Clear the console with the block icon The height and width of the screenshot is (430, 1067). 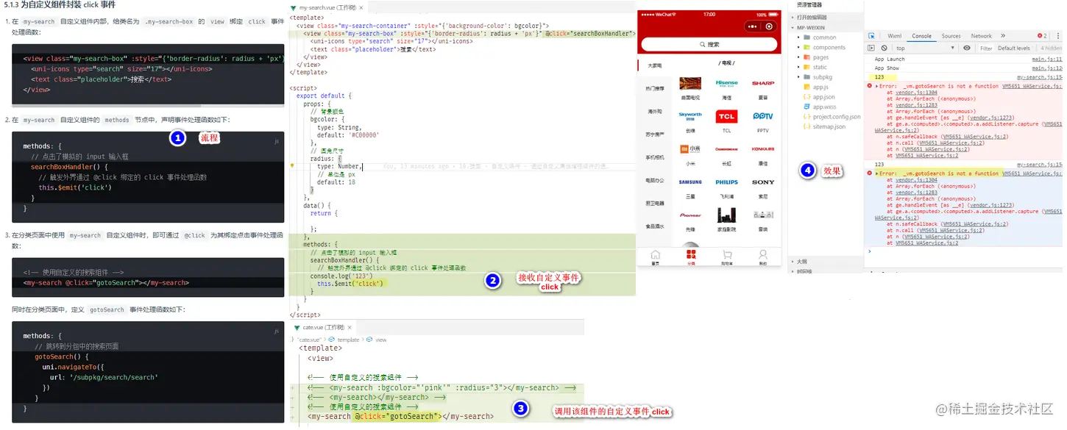[x=884, y=48]
